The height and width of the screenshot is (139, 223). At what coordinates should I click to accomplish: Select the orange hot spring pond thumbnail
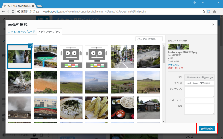[x=45, y=82]
